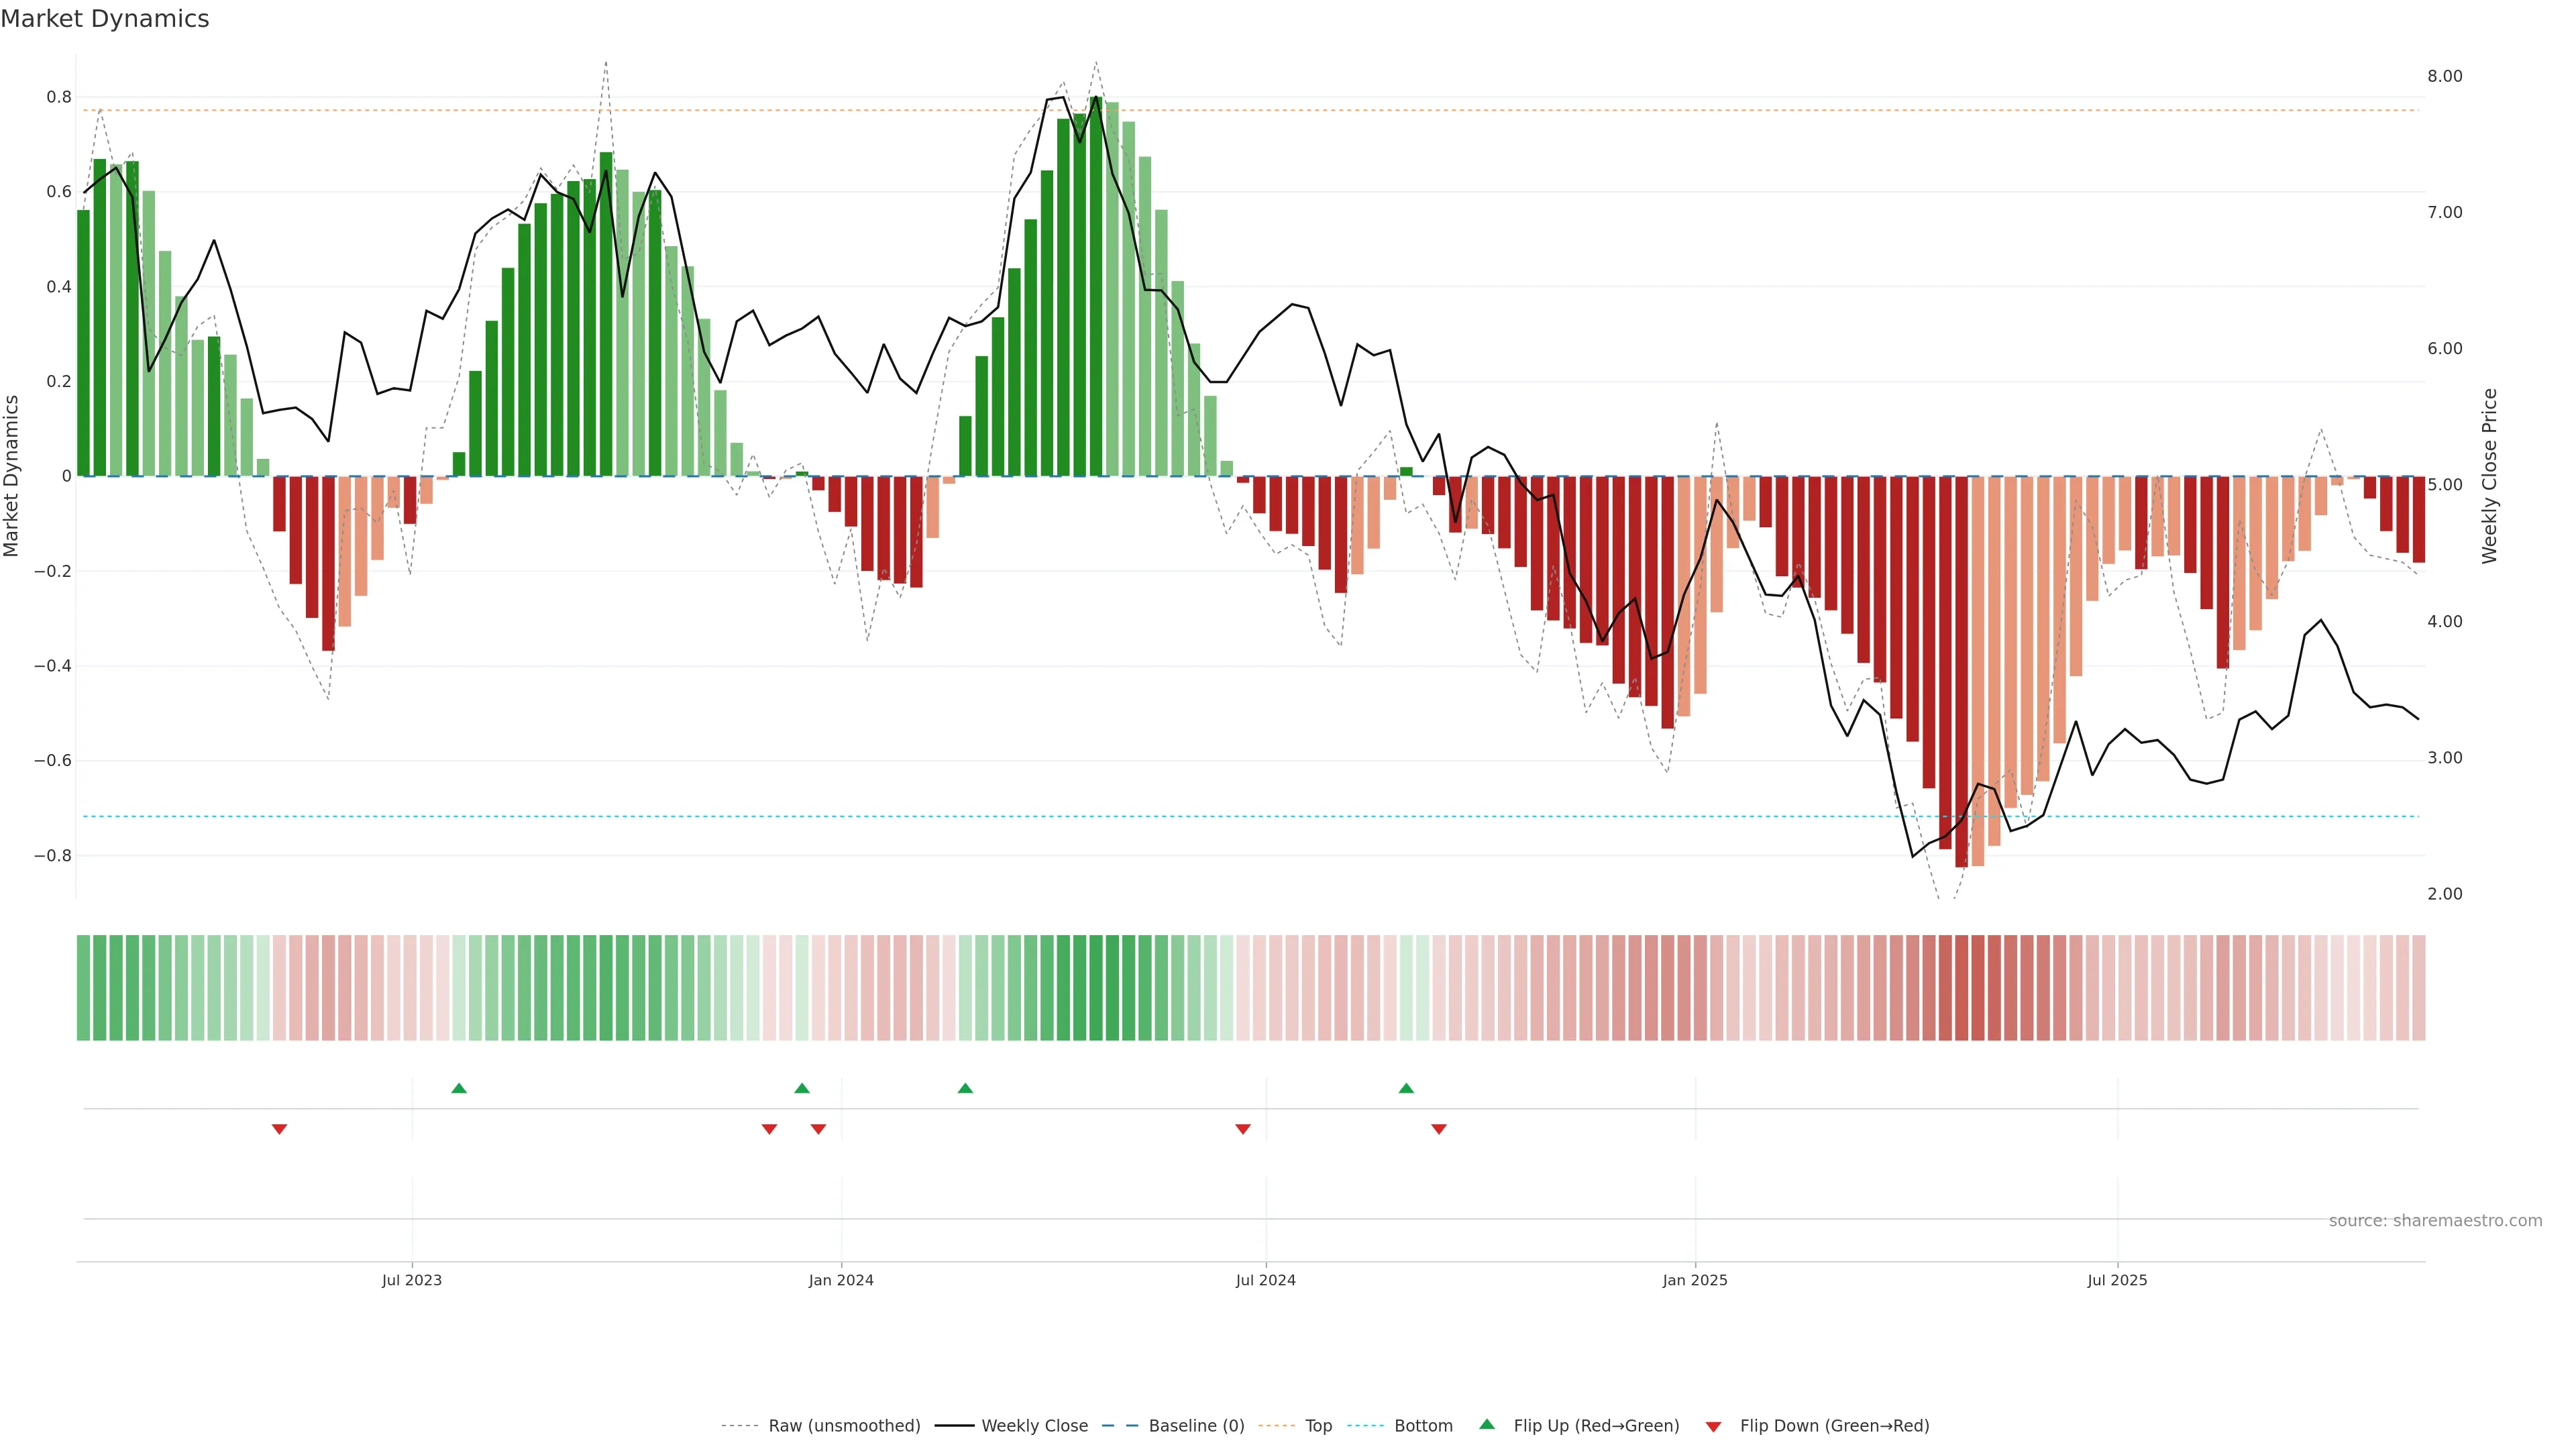Click the source: sharemaestro.com text

[2435, 1221]
